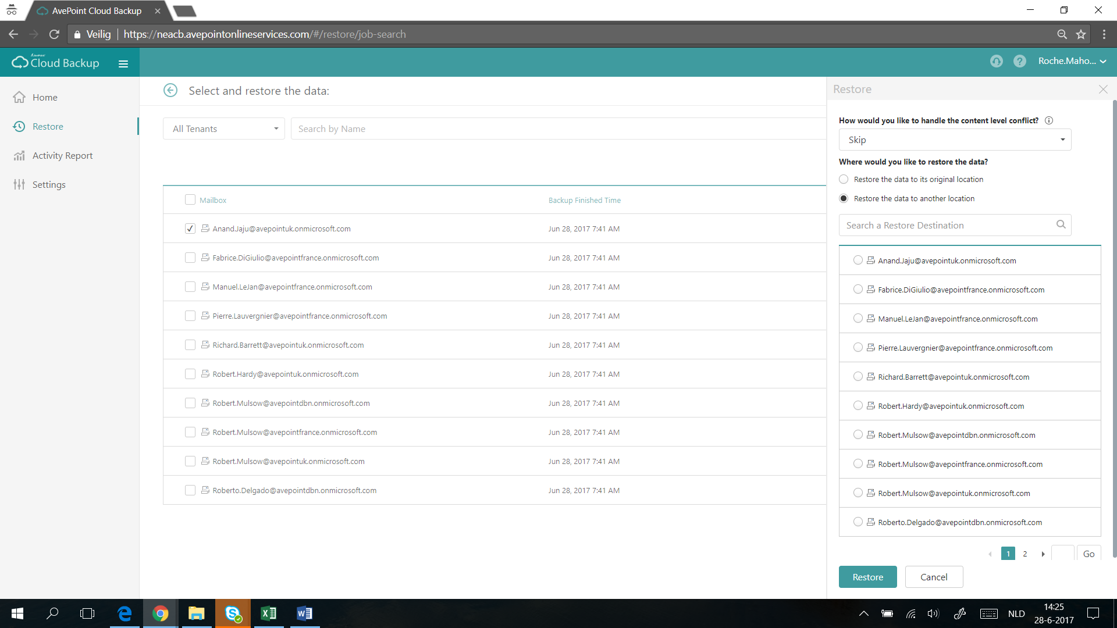
Task: Go to next page of destinations
Action: [x=1043, y=554]
